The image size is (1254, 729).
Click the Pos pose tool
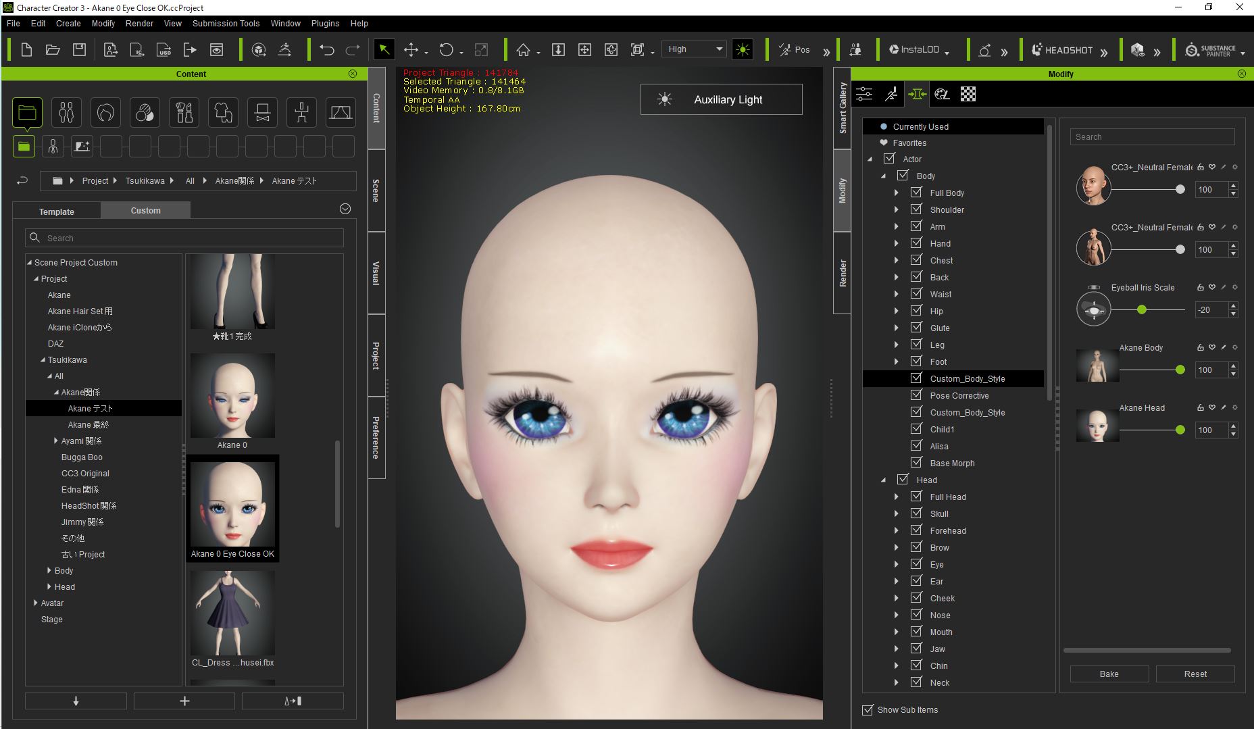point(794,49)
